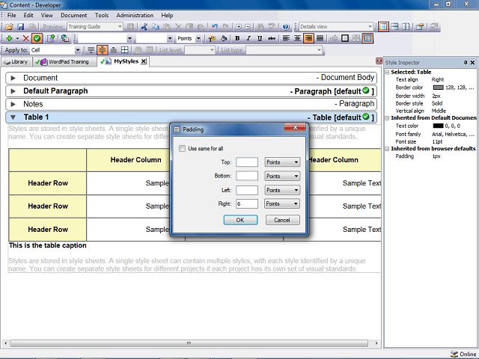Switch to the Library tab
Screen dimensions: 479x359
(16, 62)
